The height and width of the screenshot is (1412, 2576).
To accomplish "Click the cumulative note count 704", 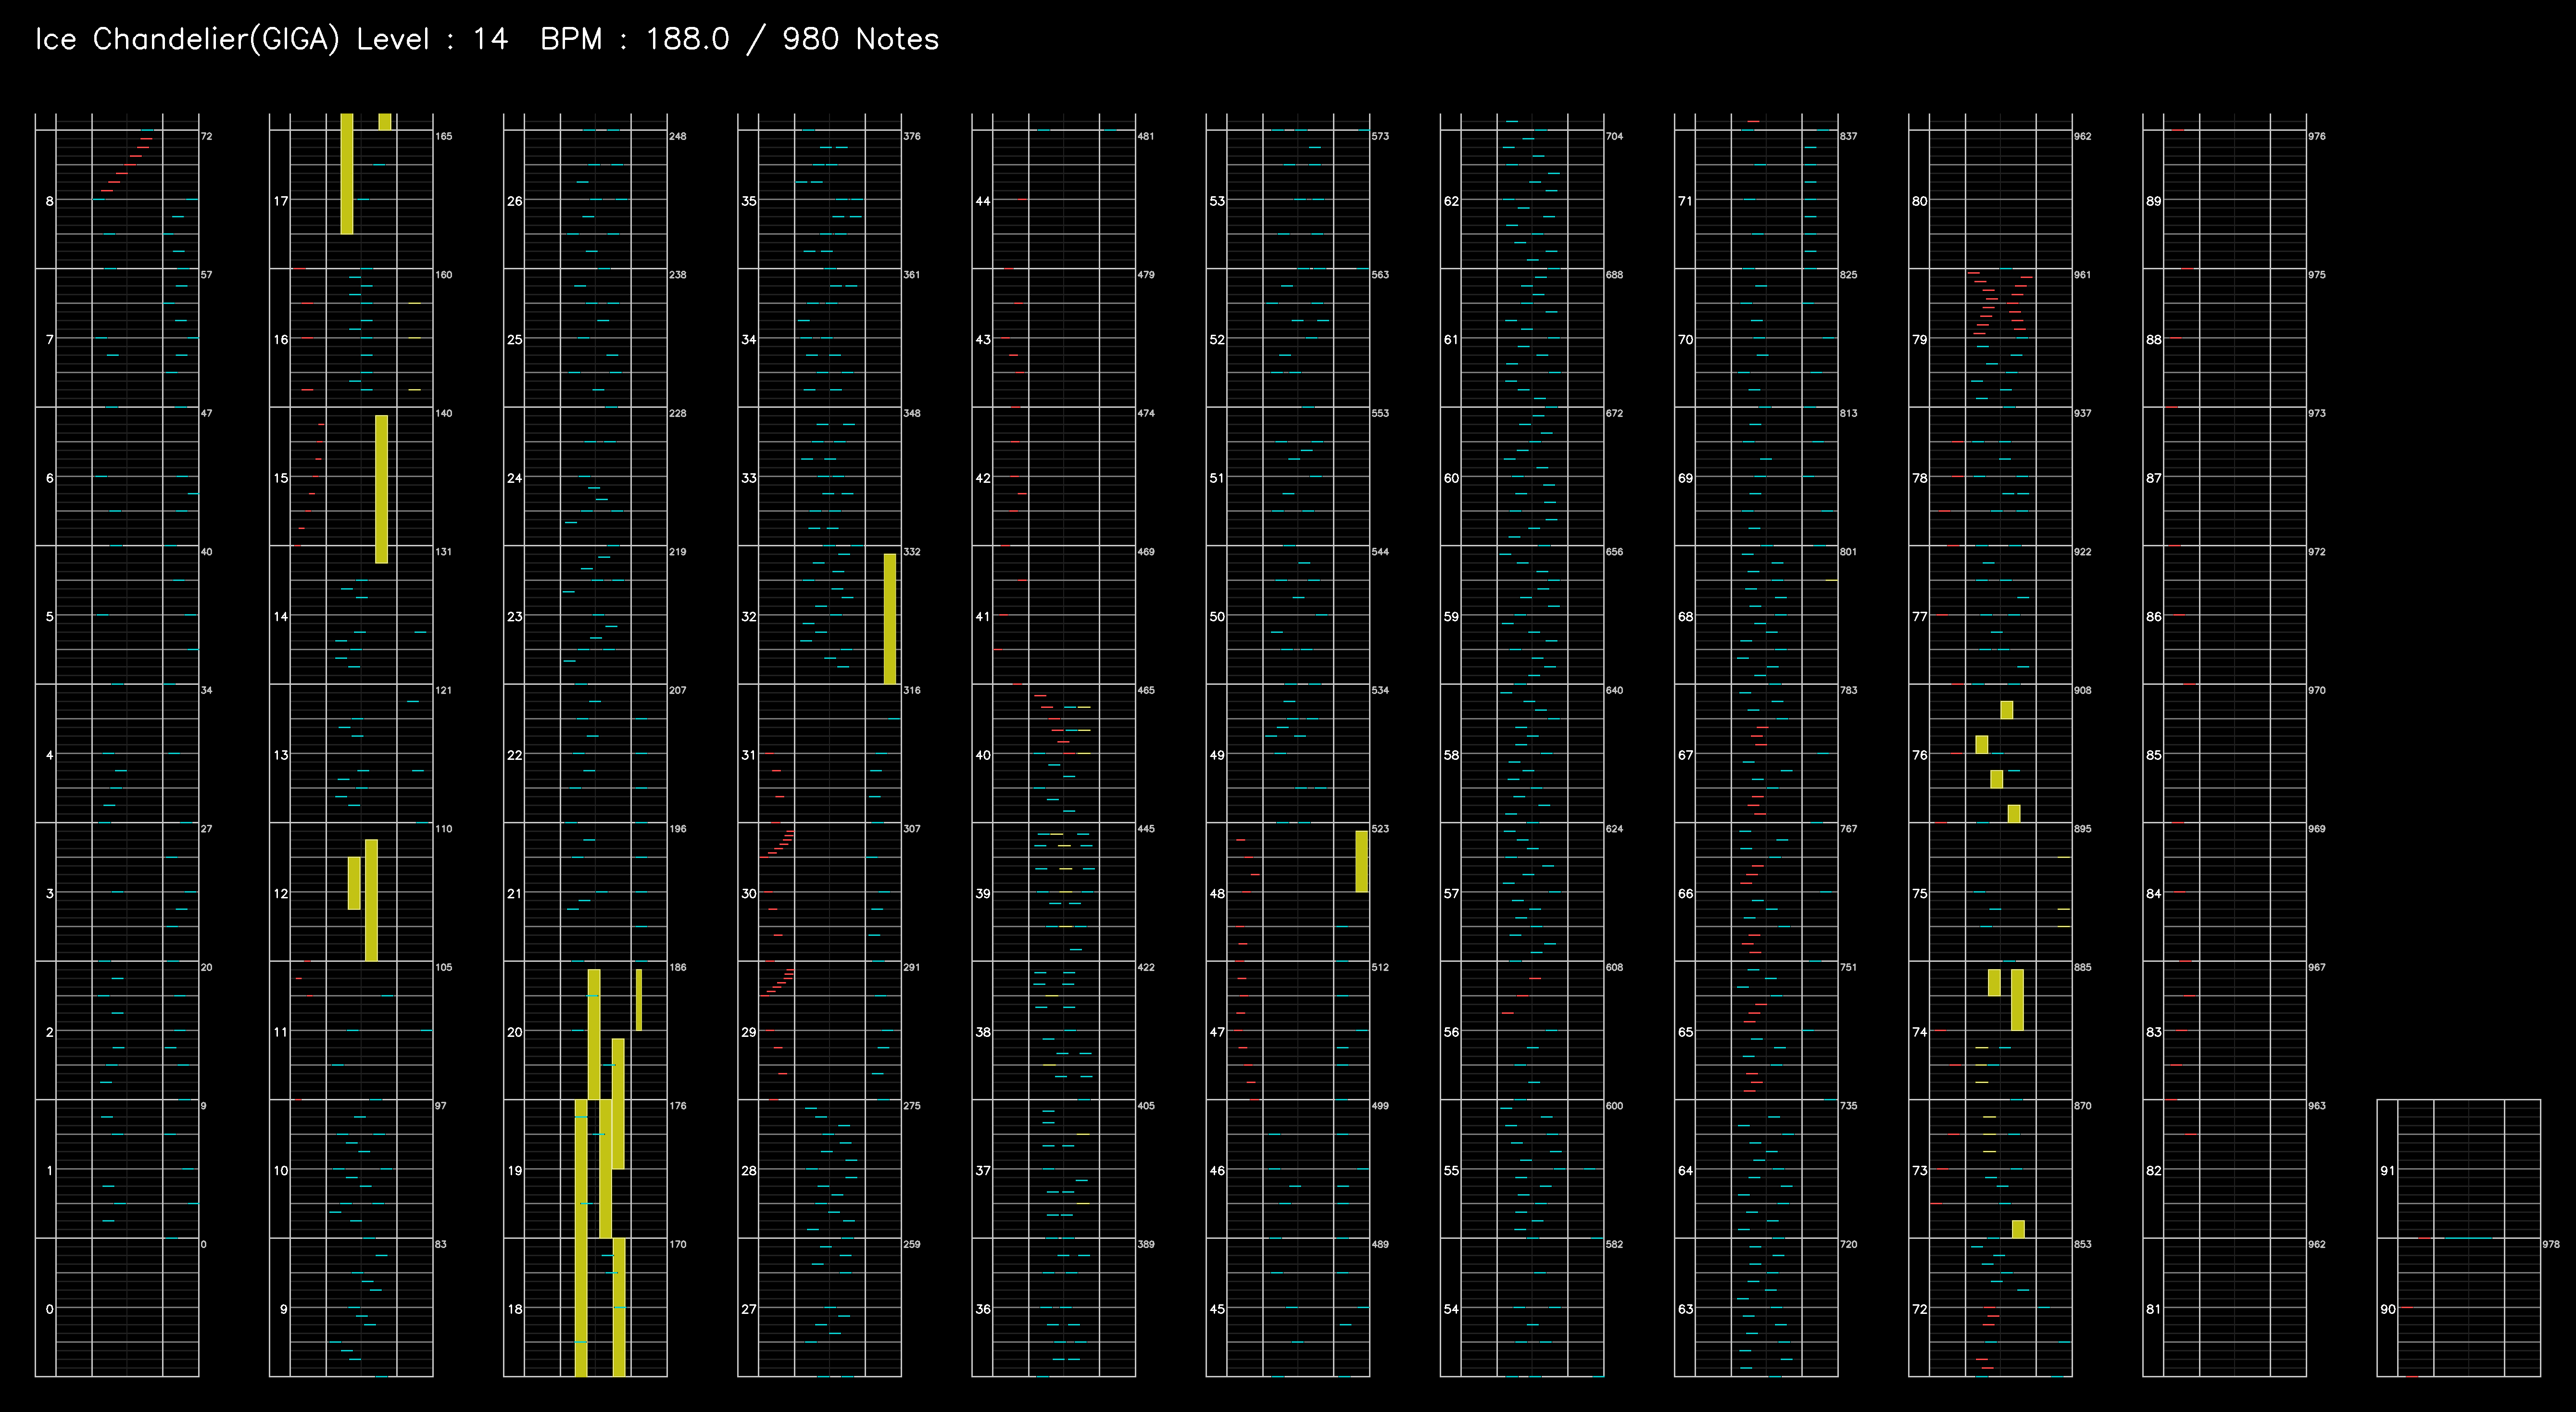I will click(x=1613, y=136).
